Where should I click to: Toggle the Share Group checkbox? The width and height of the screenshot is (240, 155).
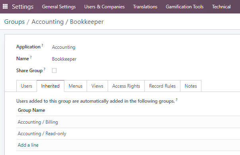point(54,71)
